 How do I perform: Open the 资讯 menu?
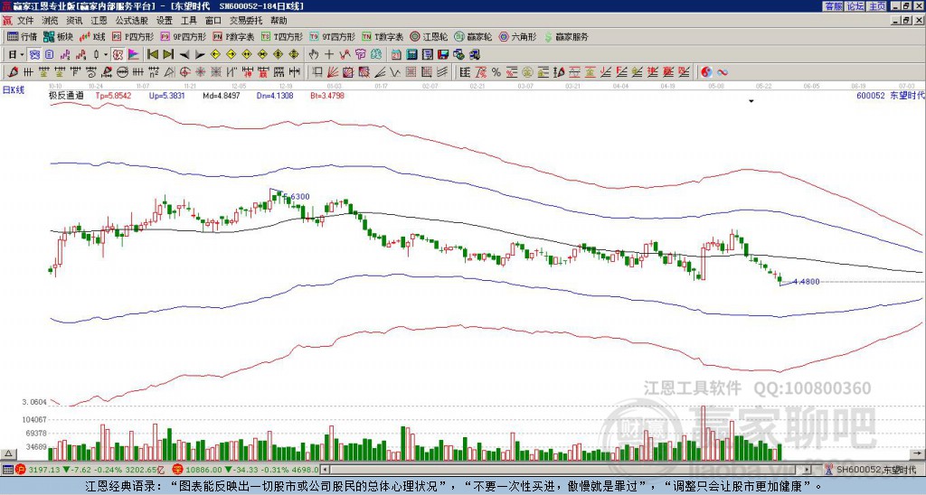click(x=74, y=21)
